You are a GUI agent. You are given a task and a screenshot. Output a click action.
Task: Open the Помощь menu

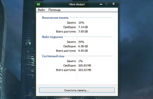coord(54,10)
